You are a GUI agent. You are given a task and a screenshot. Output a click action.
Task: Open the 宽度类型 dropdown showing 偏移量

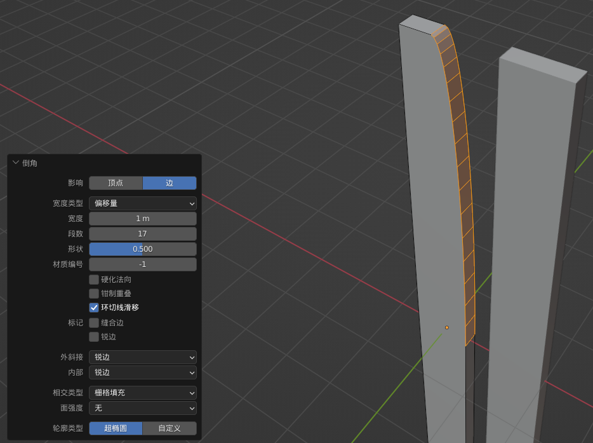143,203
